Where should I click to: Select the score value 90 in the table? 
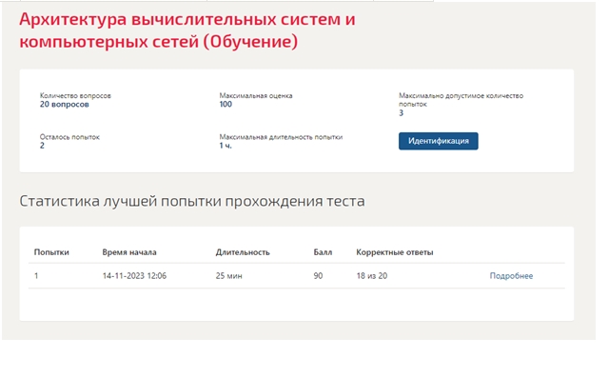click(x=318, y=276)
